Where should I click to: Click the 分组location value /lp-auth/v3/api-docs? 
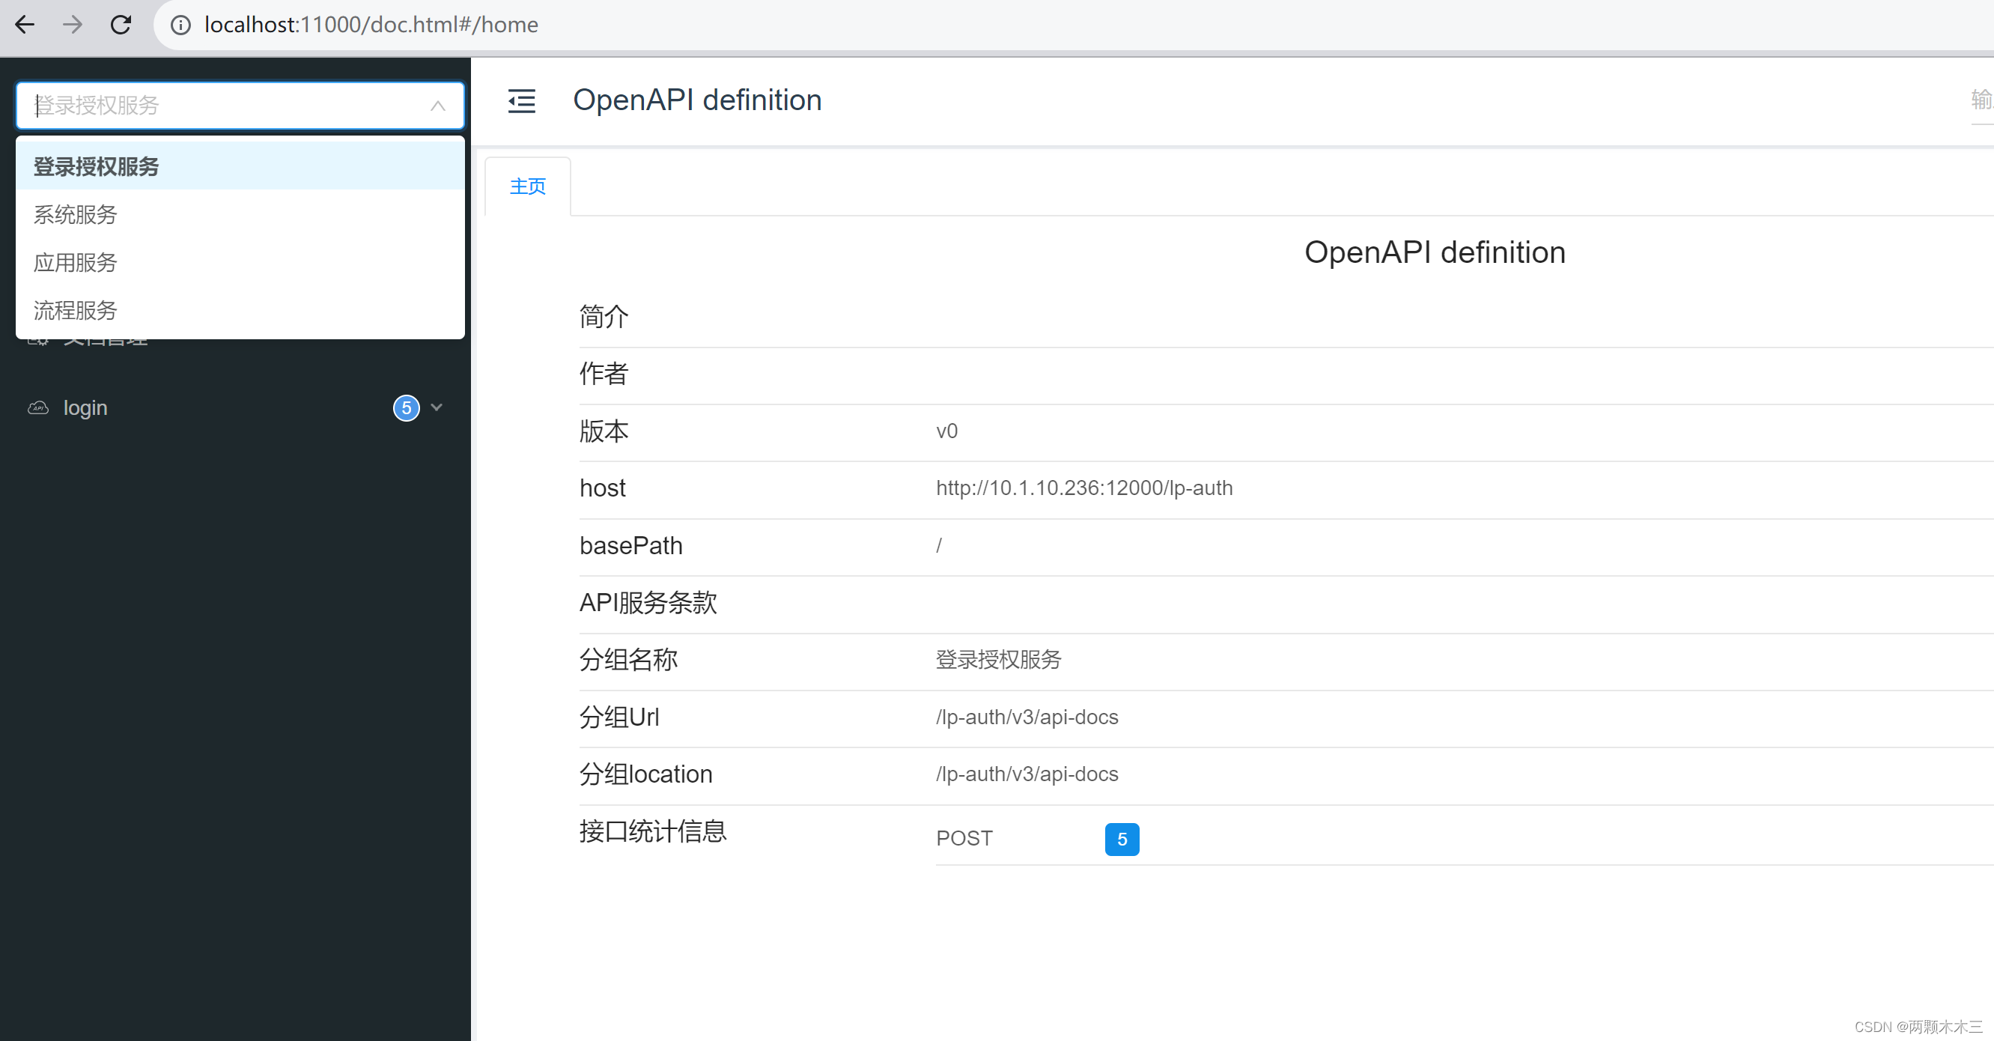point(1027,774)
